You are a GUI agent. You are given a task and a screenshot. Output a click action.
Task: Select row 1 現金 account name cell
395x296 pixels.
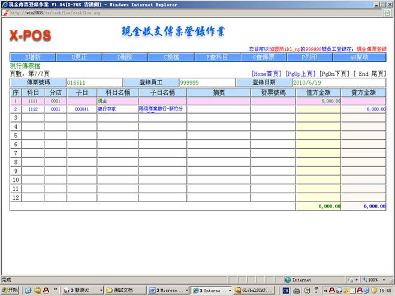coord(117,101)
